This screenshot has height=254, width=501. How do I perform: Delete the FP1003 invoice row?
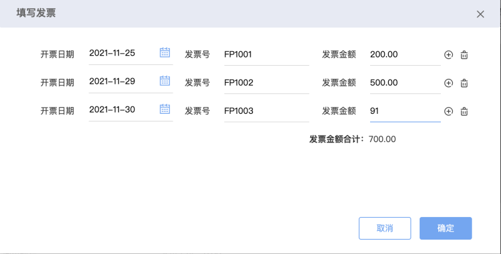(464, 111)
